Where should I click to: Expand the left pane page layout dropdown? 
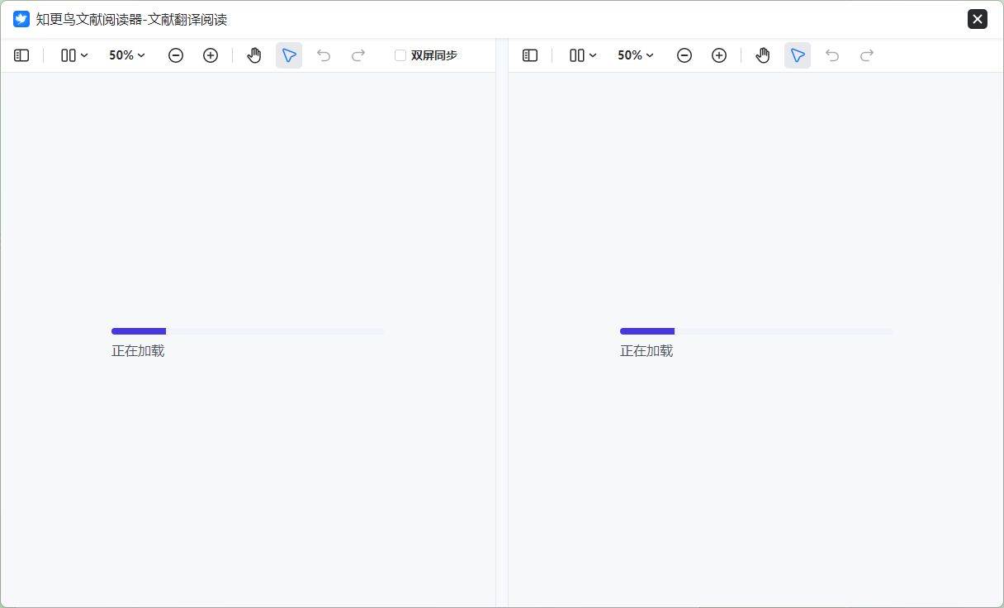[x=74, y=55]
